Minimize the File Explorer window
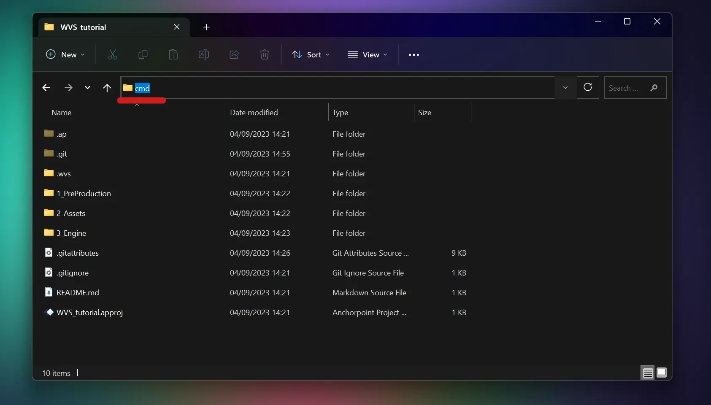Viewport: 711px width, 405px height. click(598, 21)
